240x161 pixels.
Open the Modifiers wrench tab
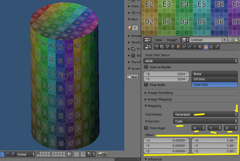point(189,47)
